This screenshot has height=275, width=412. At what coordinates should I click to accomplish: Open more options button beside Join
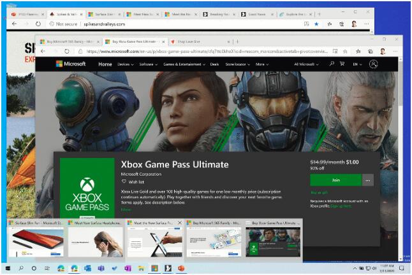pos(367,180)
